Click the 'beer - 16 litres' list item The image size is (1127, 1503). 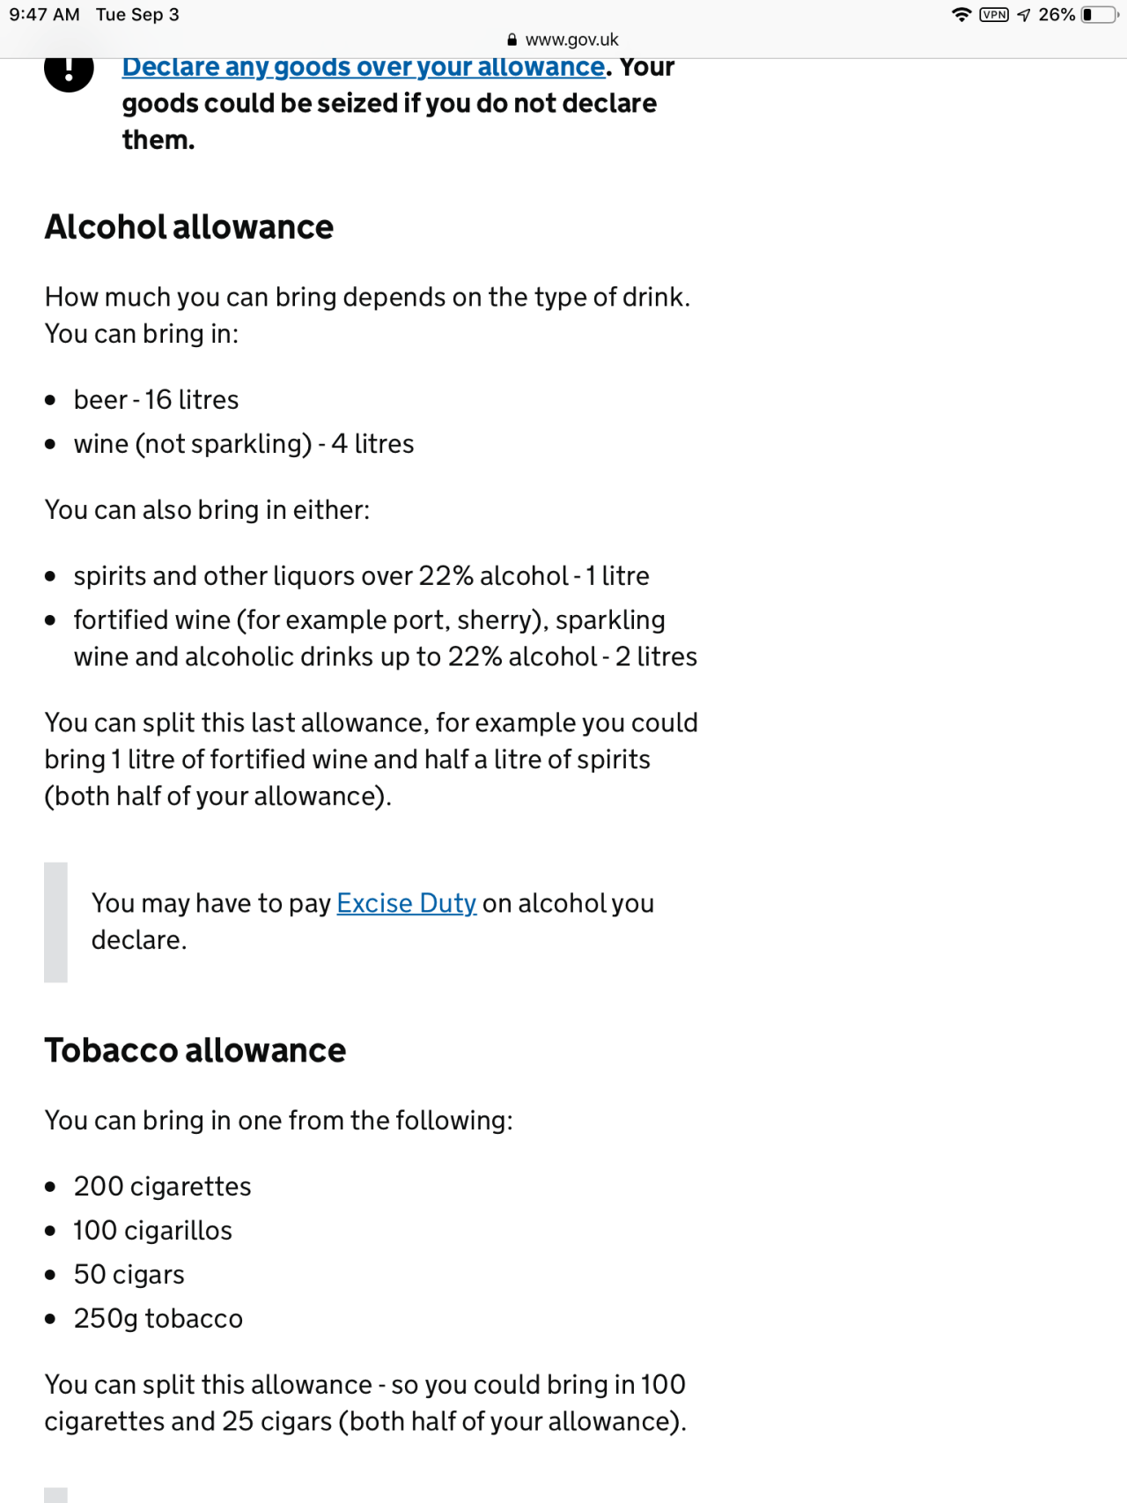(156, 400)
